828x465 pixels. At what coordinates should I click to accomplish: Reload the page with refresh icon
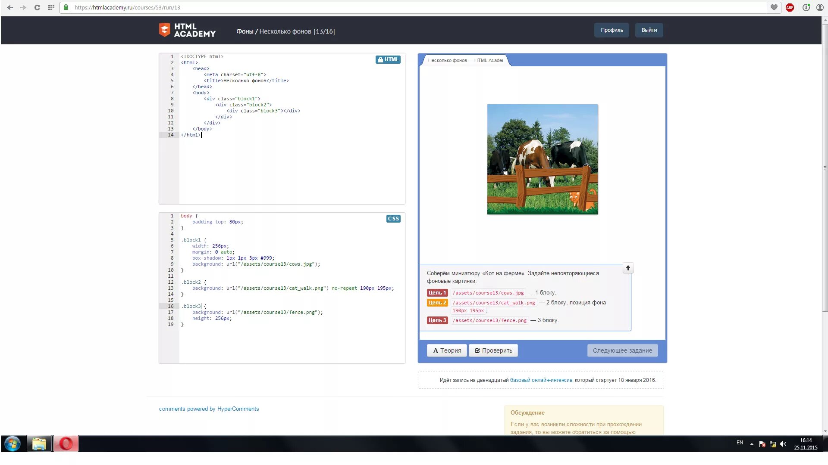[37, 7]
